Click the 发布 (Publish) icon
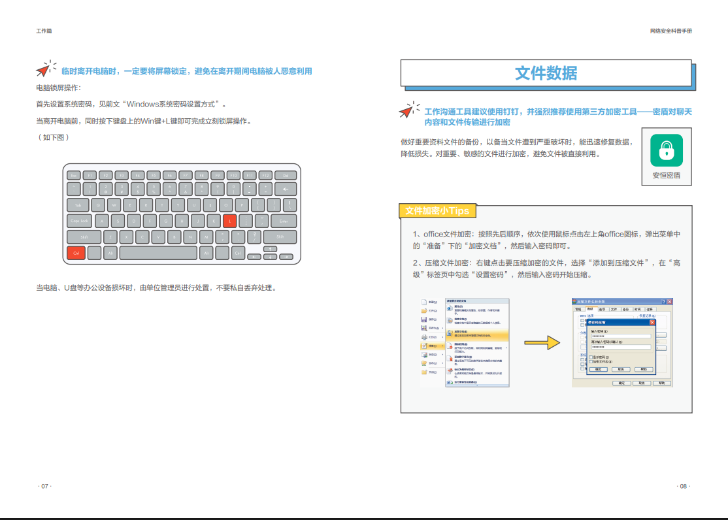Screen dimensions: 728x520 click(424, 363)
